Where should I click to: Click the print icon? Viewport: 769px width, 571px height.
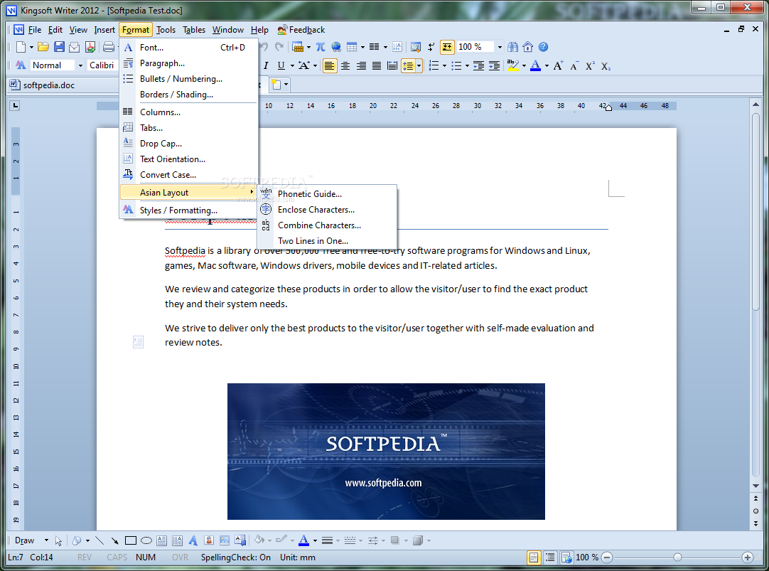point(109,47)
